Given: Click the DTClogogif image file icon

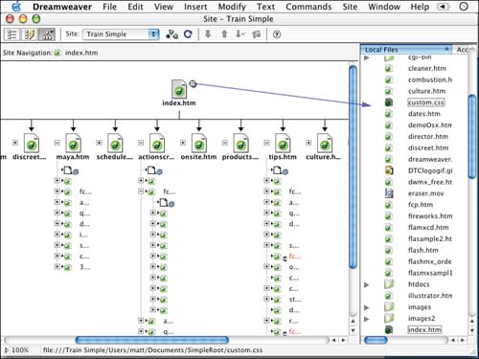Looking at the screenshot, I should 389,170.
